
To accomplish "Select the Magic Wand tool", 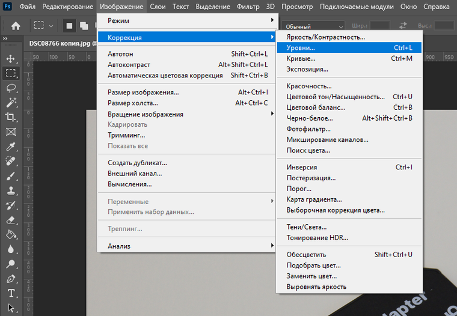I will coord(11,103).
